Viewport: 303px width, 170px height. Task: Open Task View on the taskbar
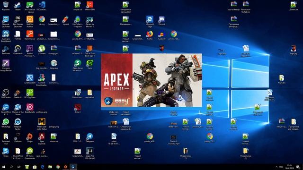pyautogui.click(x=19, y=167)
